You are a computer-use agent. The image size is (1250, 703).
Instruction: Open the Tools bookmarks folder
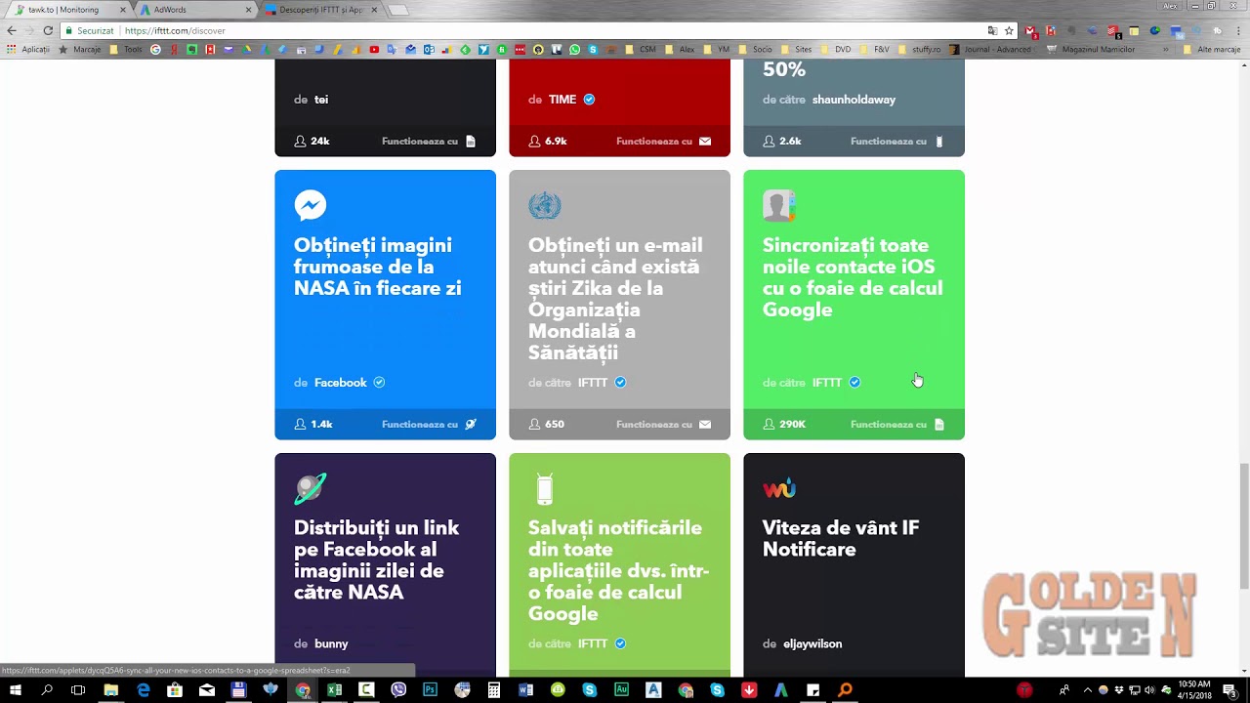[126, 49]
